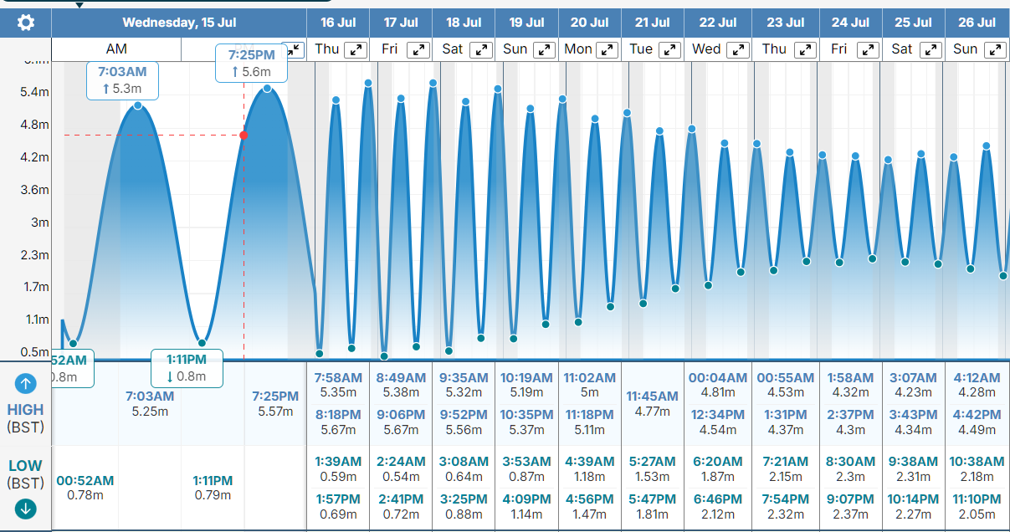Select the 17 Jul date header

401,23
